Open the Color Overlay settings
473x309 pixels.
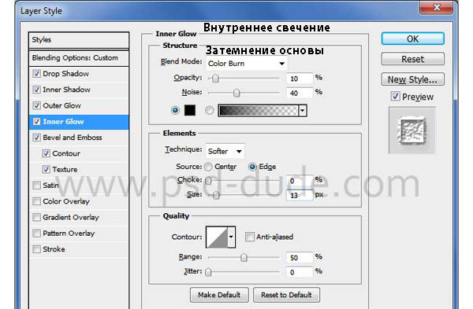66,201
